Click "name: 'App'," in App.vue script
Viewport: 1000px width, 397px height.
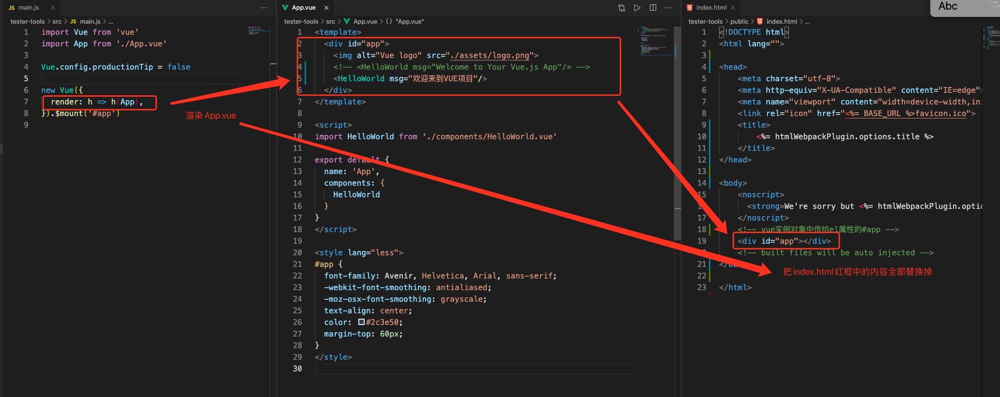coord(352,171)
